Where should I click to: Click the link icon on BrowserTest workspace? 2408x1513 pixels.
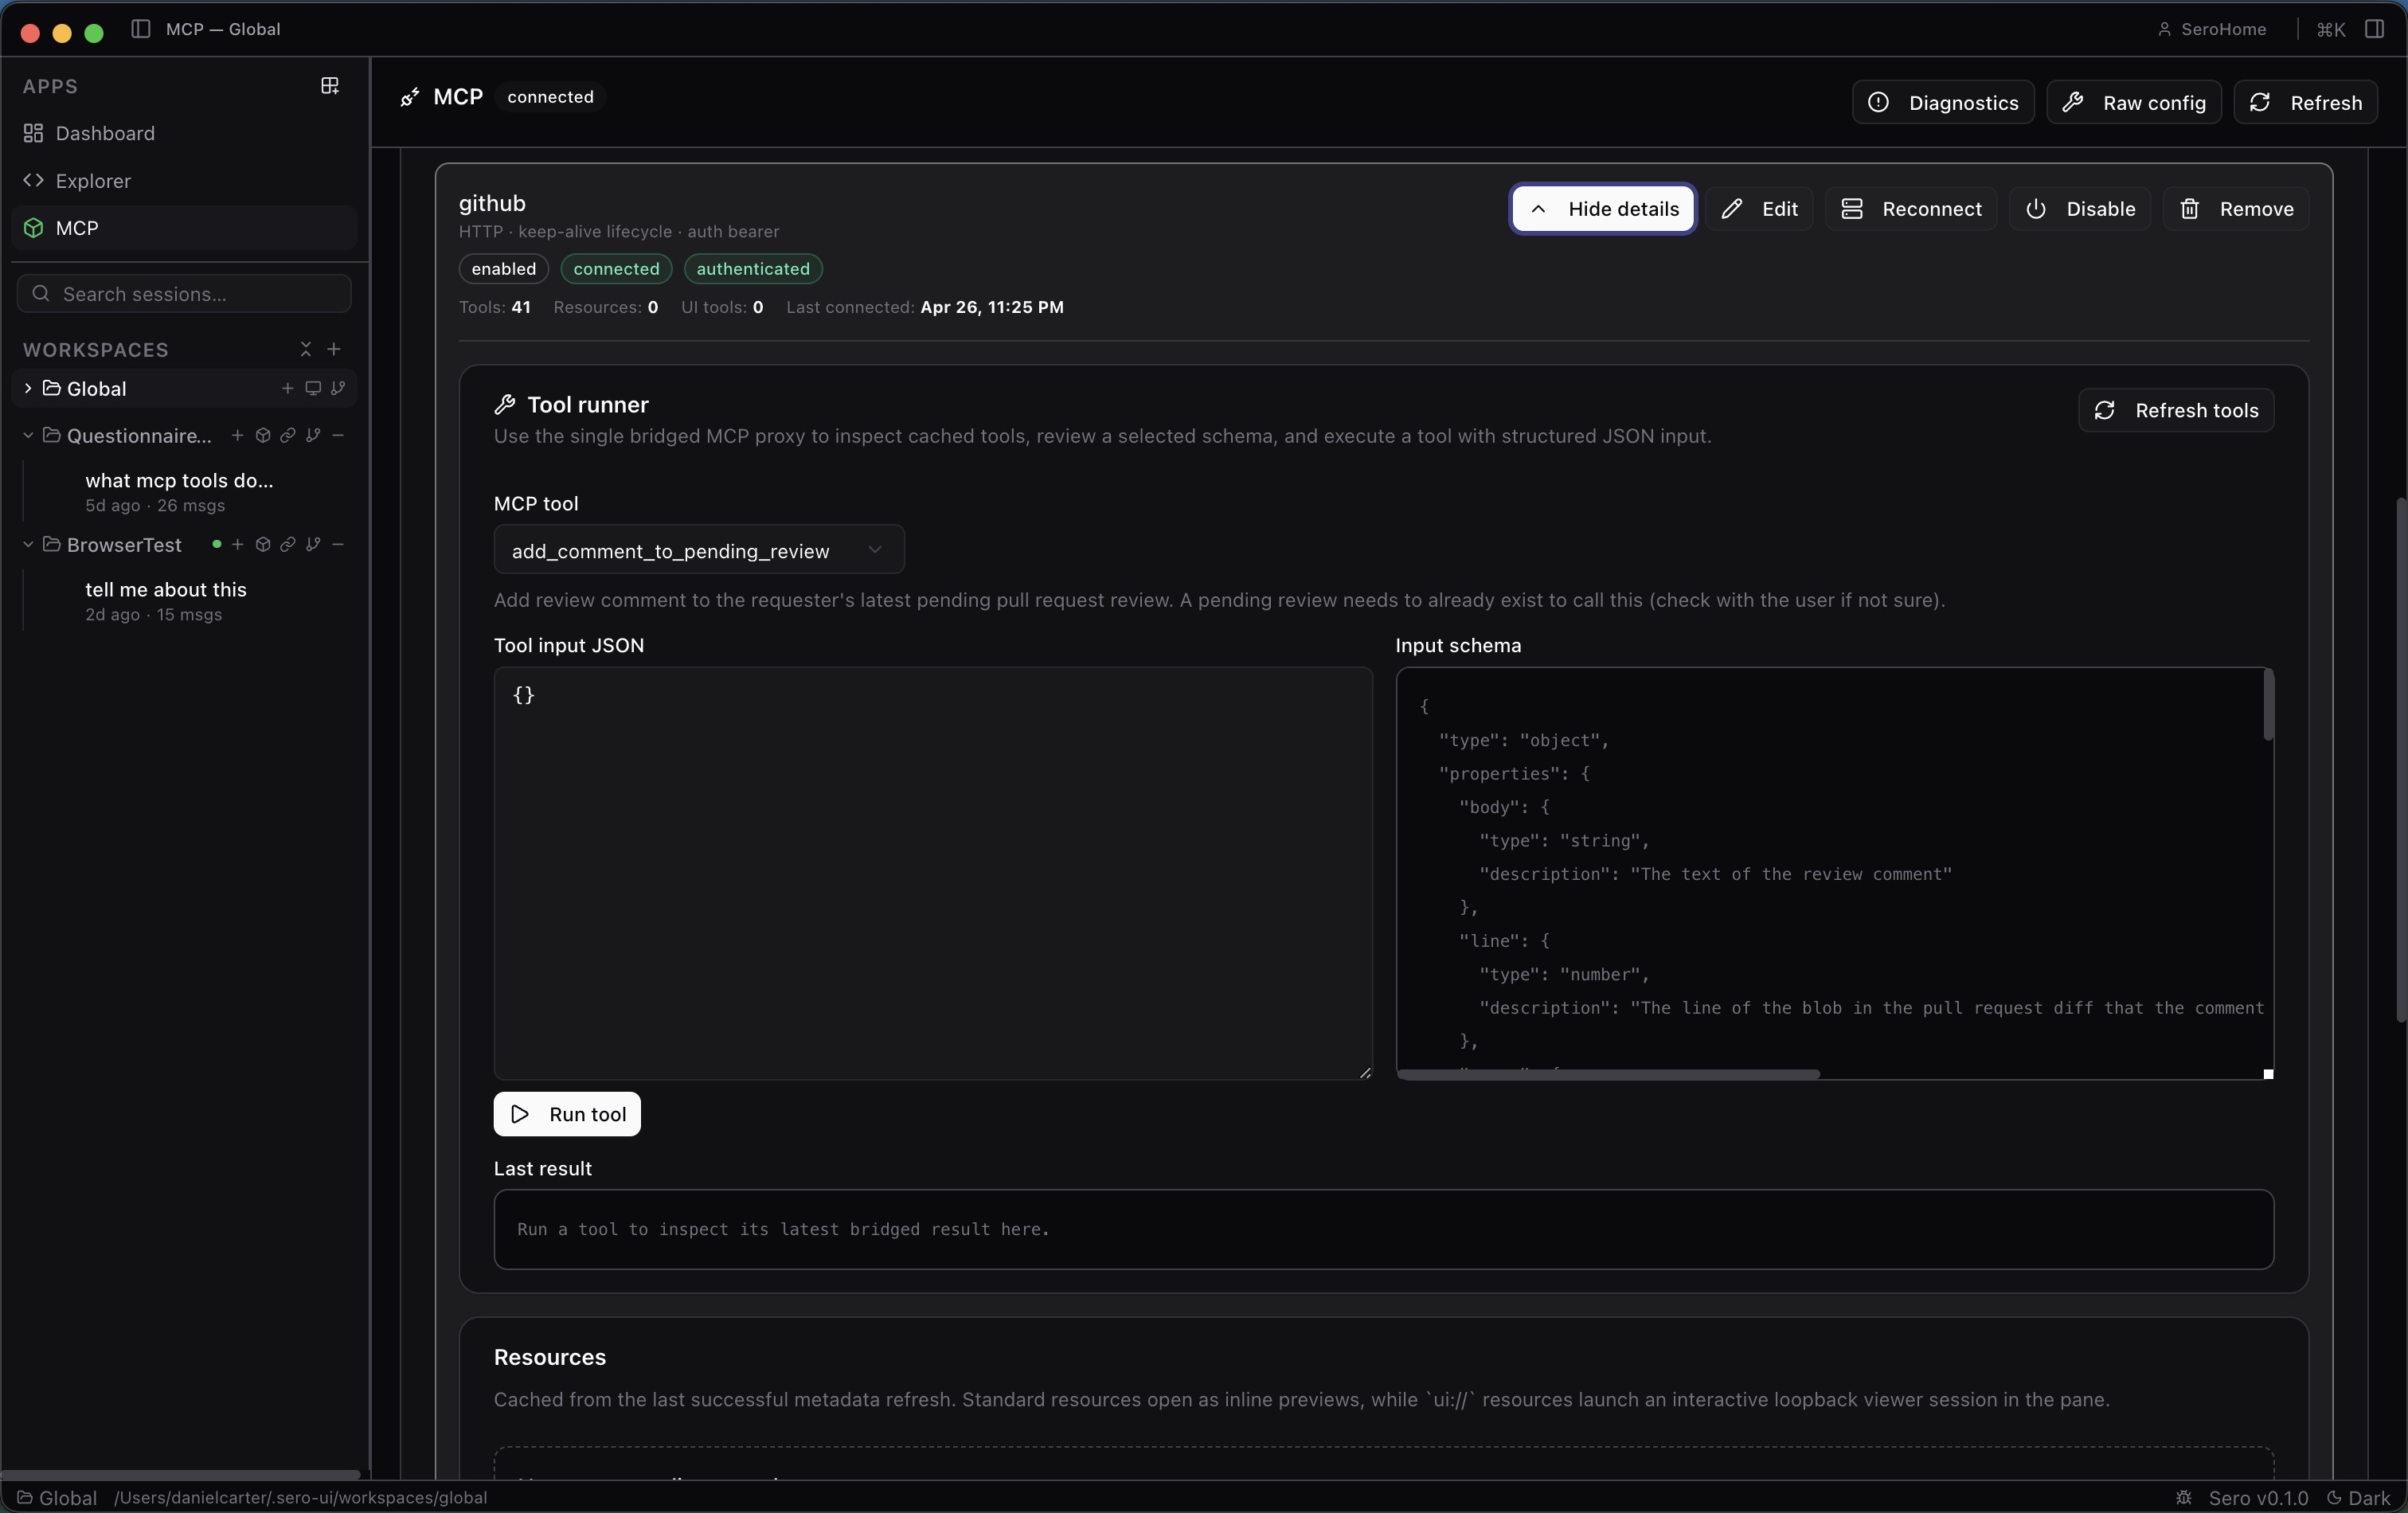point(288,545)
